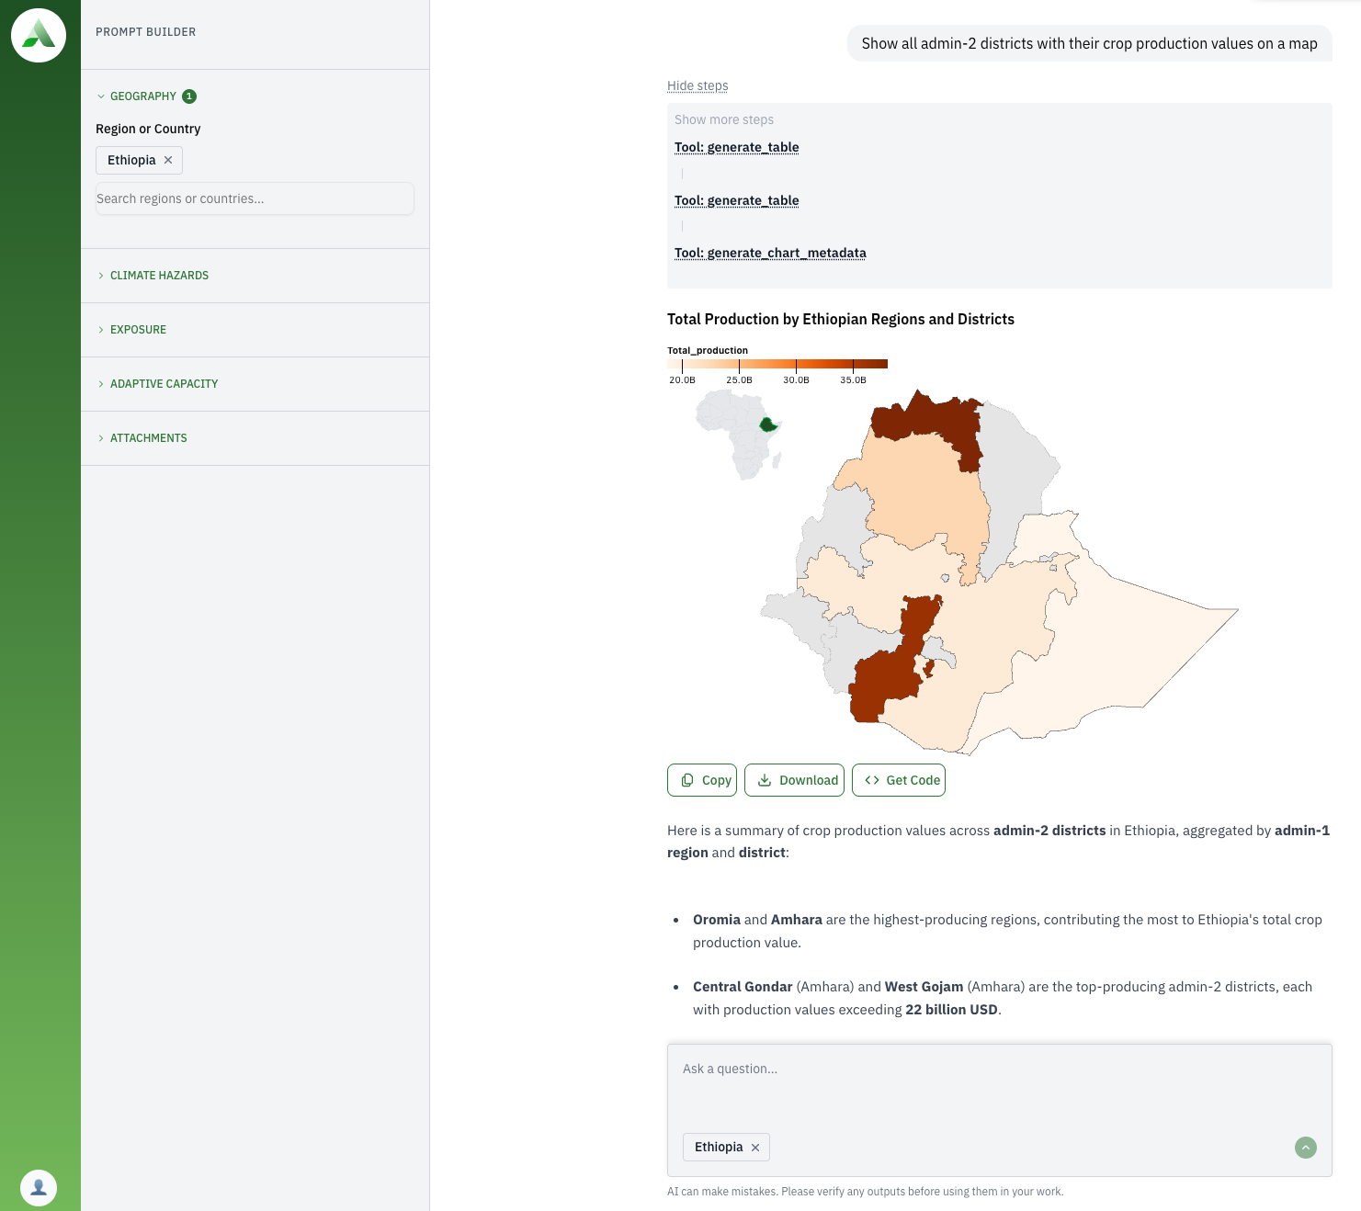Expand the Attachments section
1361x1211 pixels.
click(148, 438)
